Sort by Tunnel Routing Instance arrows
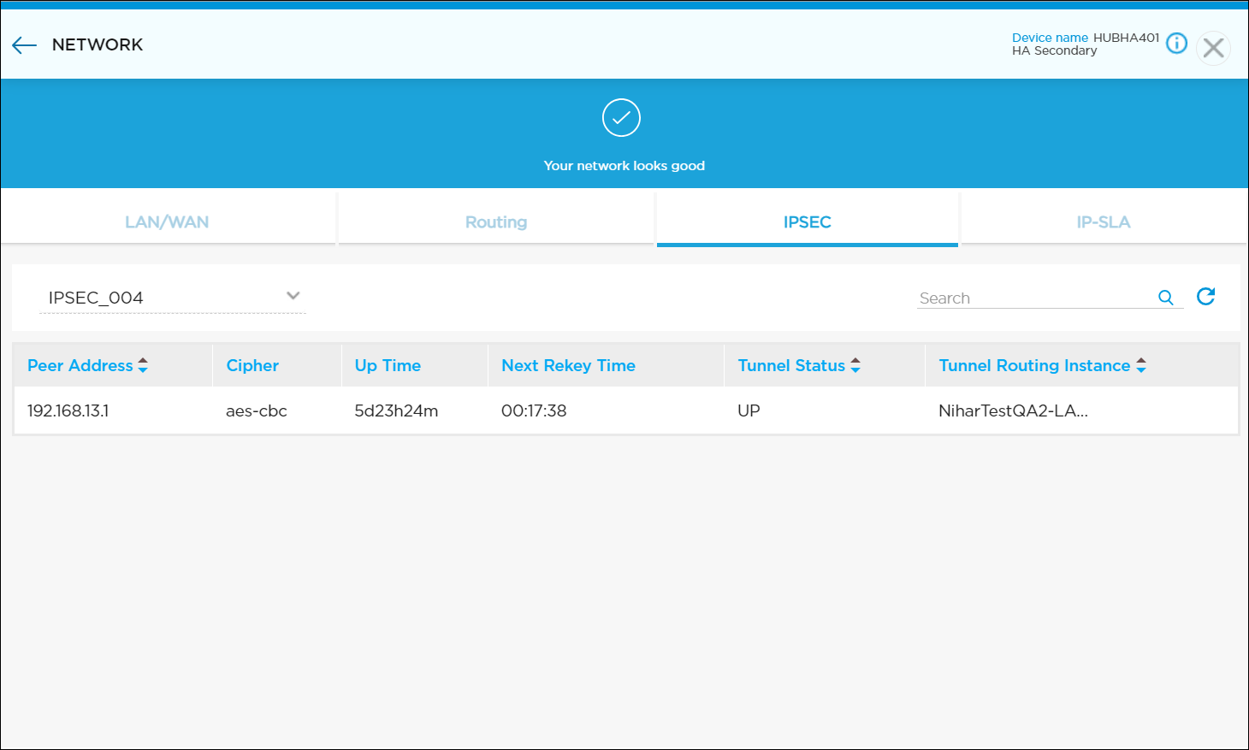Viewport: 1249px width, 750px height. click(x=1140, y=366)
